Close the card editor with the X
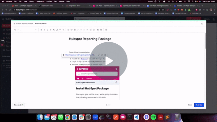The image size is (217, 122). [202, 24]
